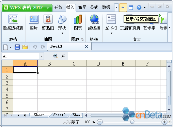This screenshot has height=127, width=173.
Task: Select the 插入 ribbon tab
Action: [70, 7]
